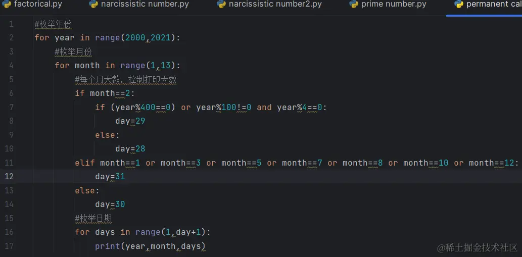
Task: Click the 'else:' on line 9
Action: (x=107, y=135)
